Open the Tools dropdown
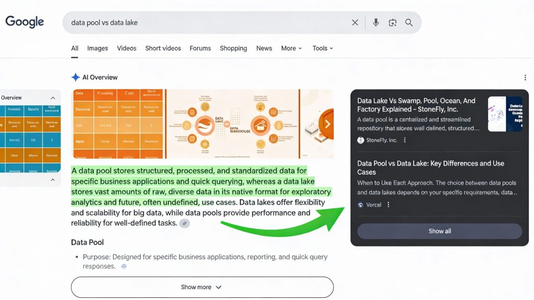This screenshot has height=300, width=534. pos(323,48)
